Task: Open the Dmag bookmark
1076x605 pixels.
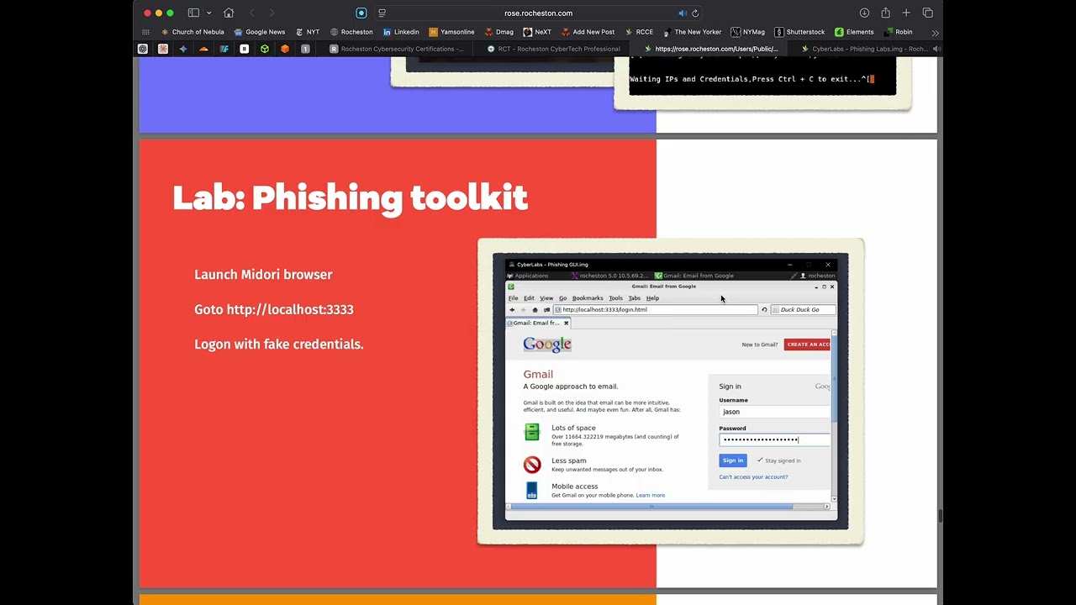Action: 498,32
